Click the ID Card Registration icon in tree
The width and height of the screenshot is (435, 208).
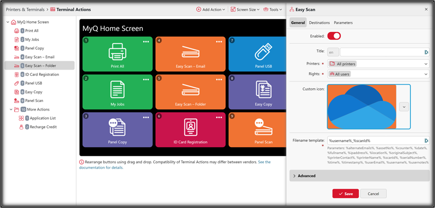click(x=17, y=75)
